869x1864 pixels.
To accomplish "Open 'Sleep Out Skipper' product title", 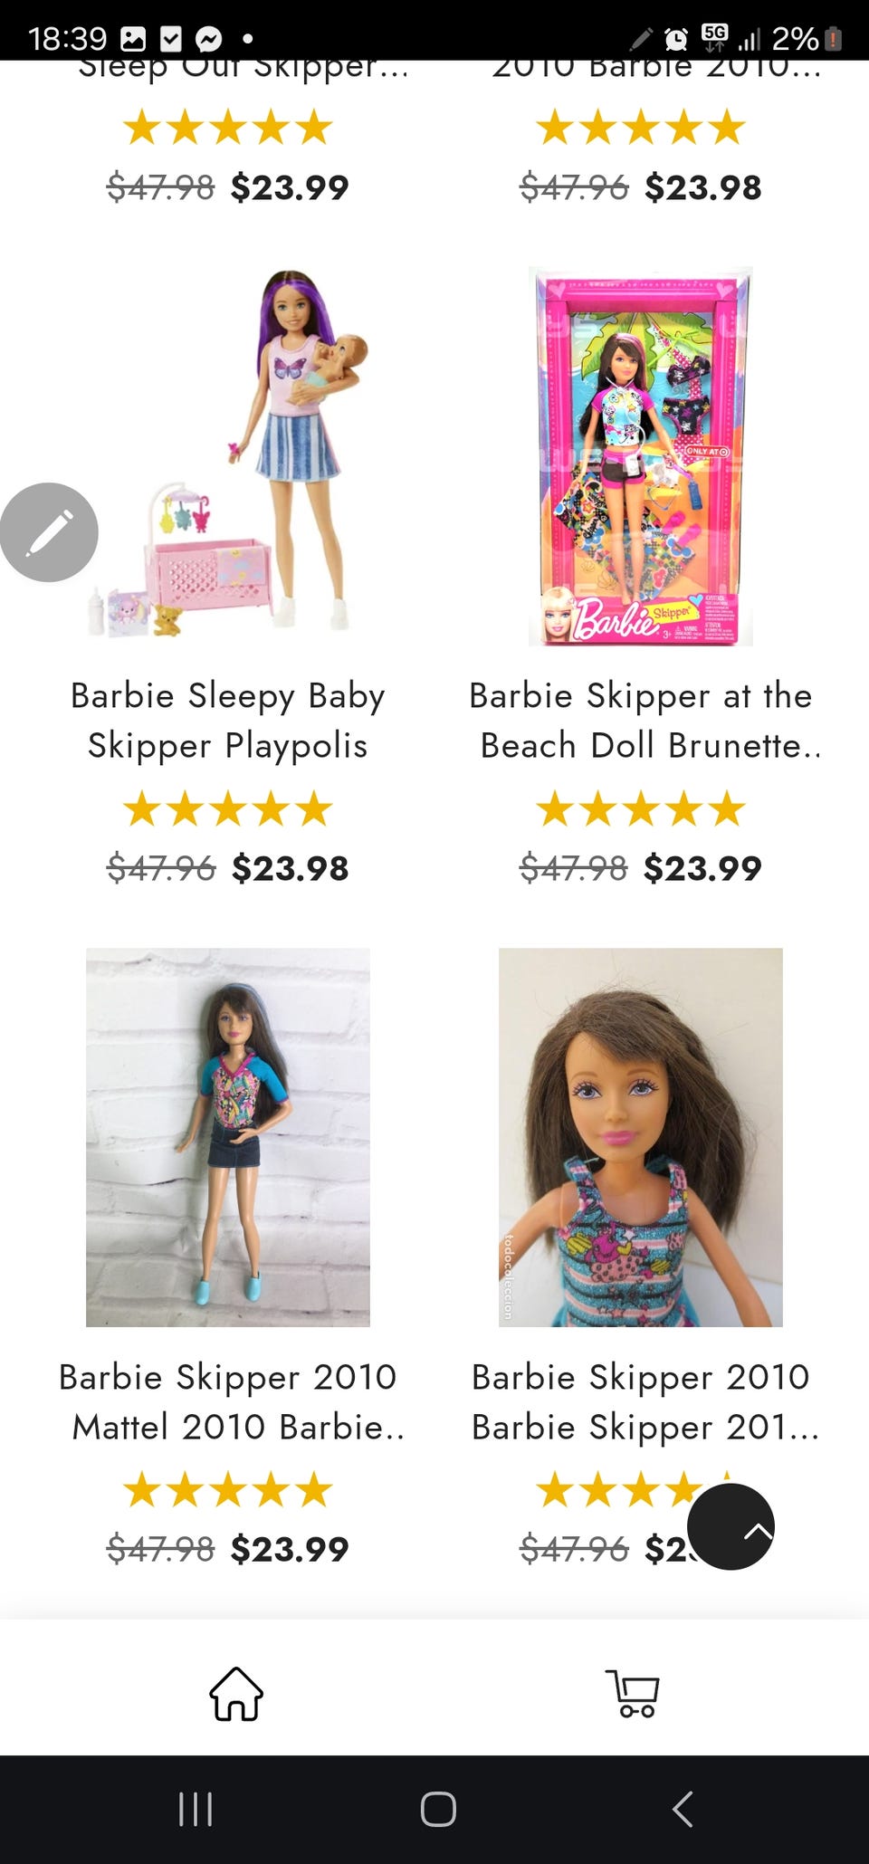I will click(x=243, y=68).
